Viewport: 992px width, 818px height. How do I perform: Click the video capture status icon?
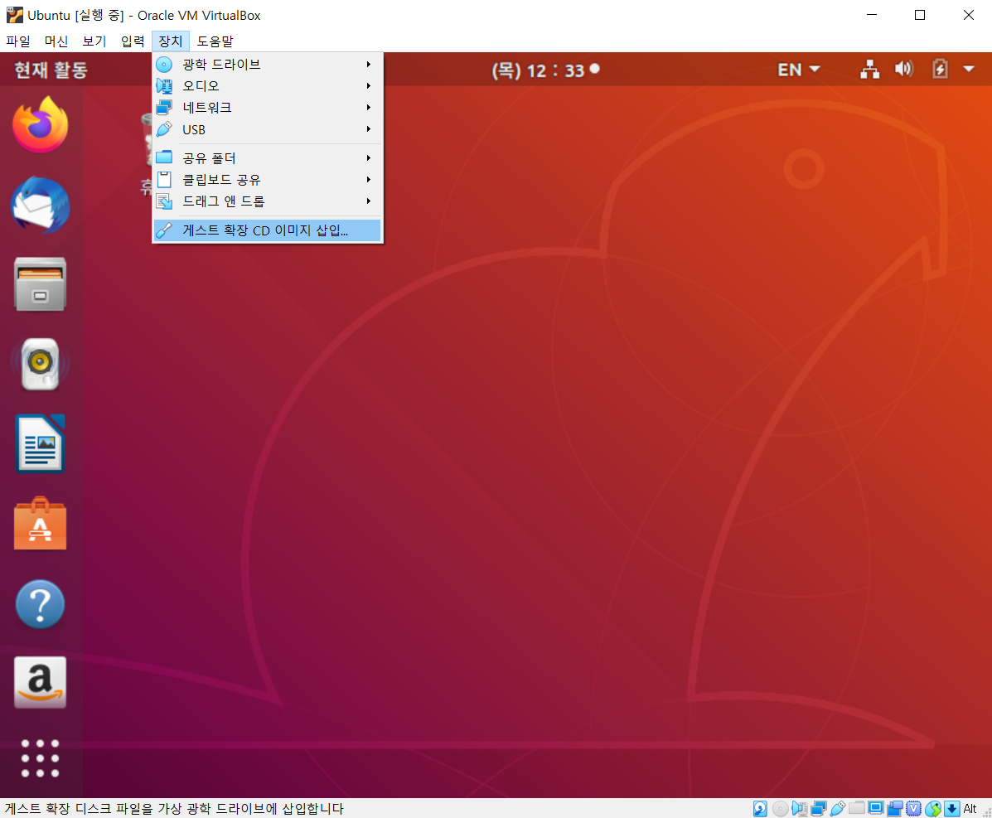pos(894,808)
